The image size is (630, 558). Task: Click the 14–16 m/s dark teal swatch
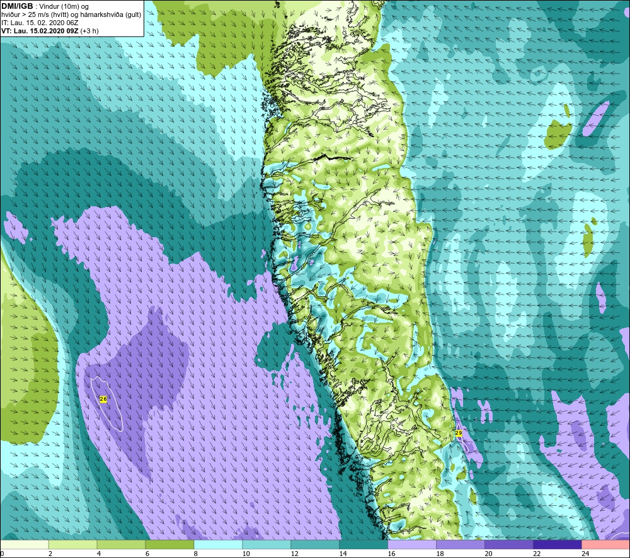tap(364, 545)
